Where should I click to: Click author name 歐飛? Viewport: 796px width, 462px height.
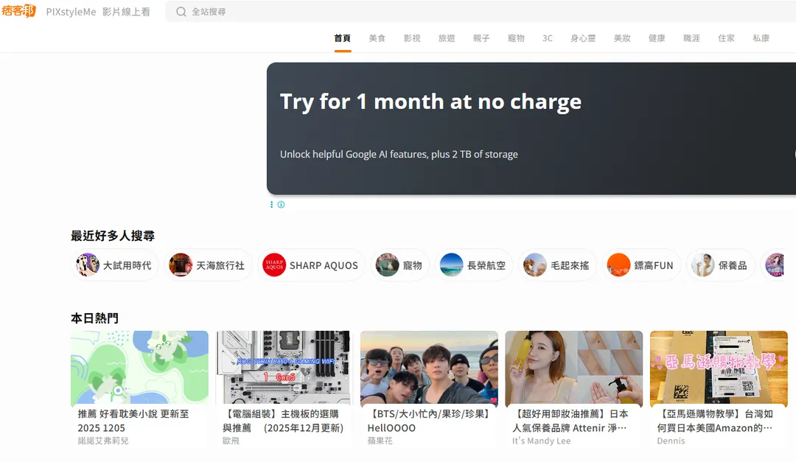point(231,441)
